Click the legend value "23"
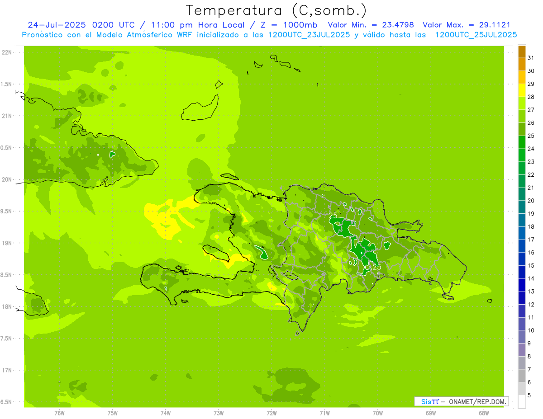 (531, 162)
